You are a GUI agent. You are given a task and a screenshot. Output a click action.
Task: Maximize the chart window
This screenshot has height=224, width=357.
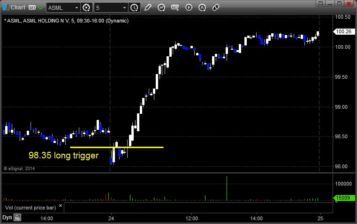339,3
